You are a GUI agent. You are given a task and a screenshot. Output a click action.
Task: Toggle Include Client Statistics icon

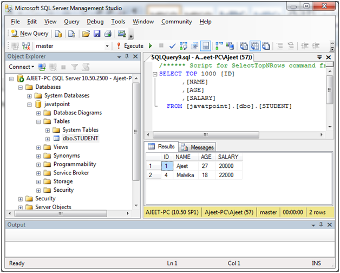click(x=230, y=46)
